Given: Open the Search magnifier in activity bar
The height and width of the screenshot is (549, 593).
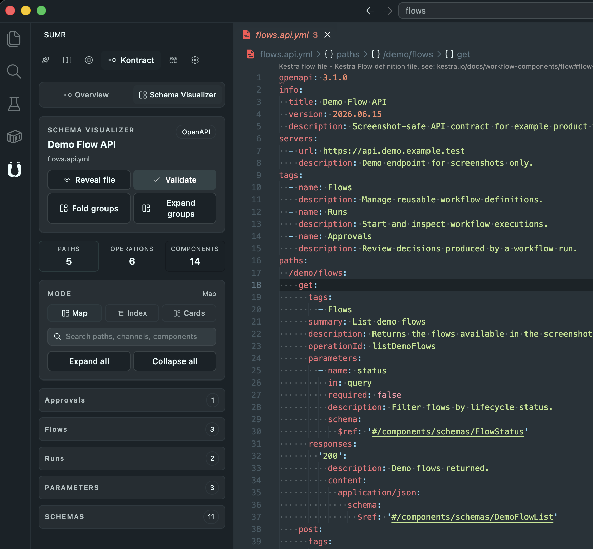Looking at the screenshot, I should 14,72.
